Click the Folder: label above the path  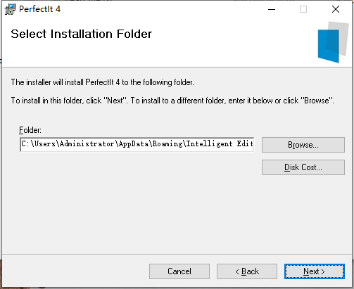click(30, 130)
